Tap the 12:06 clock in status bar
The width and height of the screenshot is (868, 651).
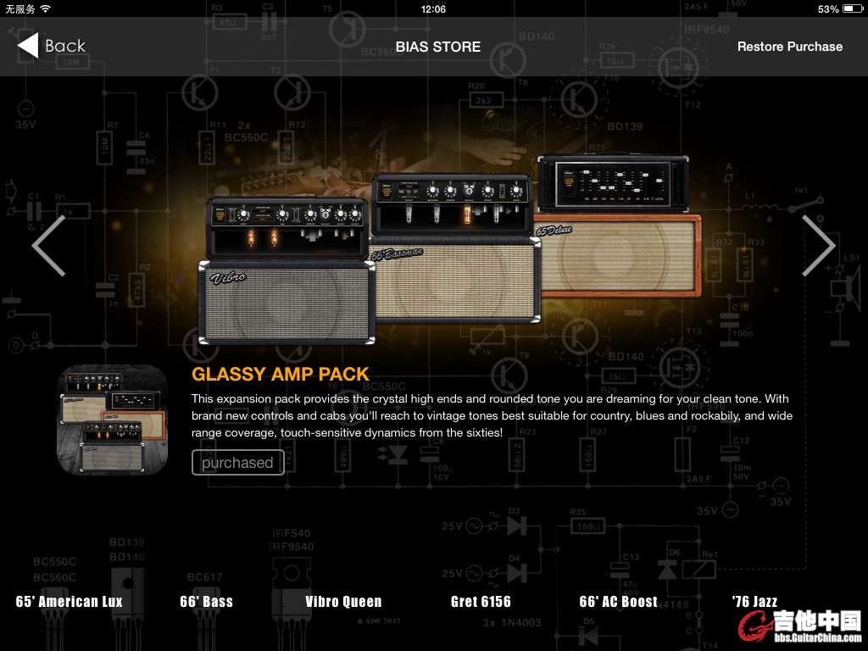click(433, 9)
